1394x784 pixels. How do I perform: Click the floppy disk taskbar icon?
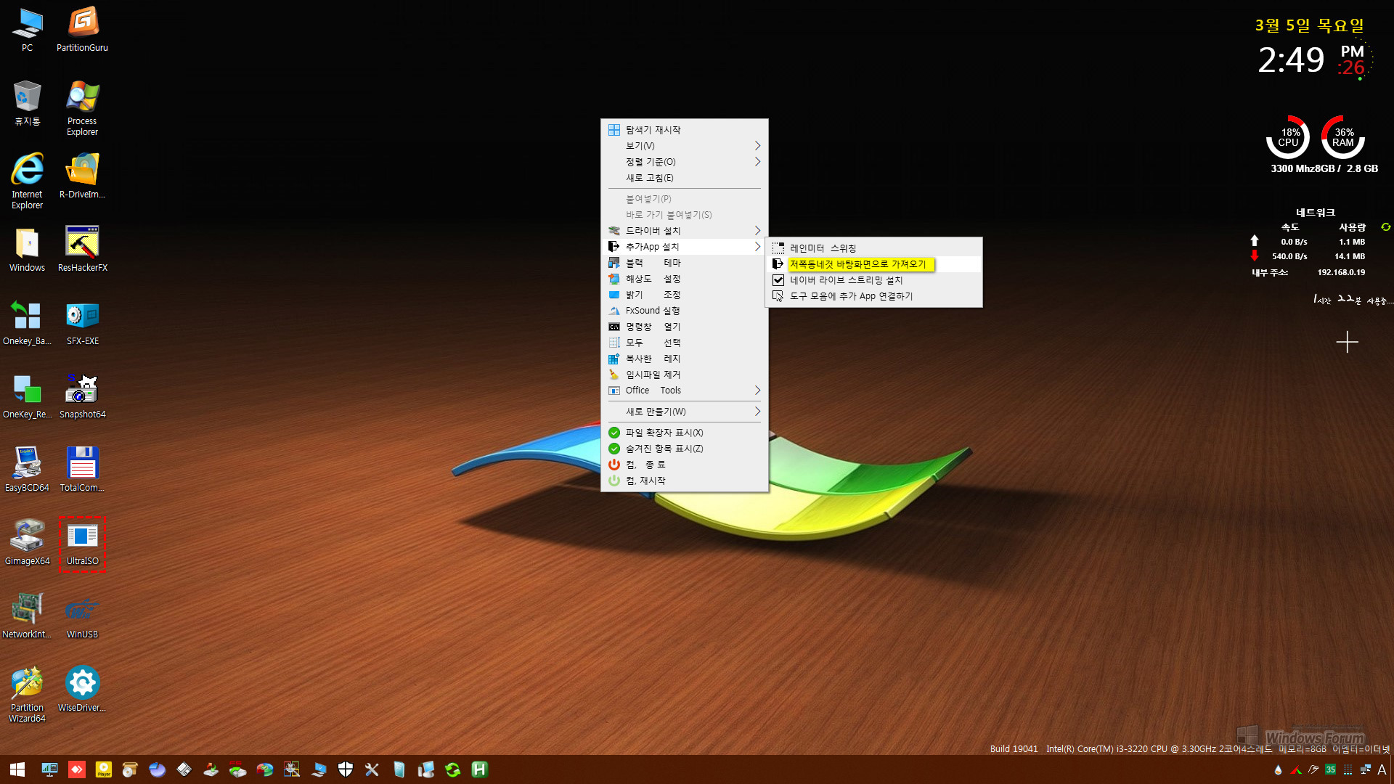[184, 769]
